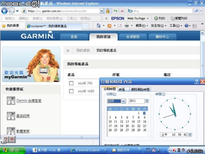Image resolution: width=205 pixels, height=154 pixels.
Task: Open the recent pages dropdown arrow
Action: (x=17, y=11)
